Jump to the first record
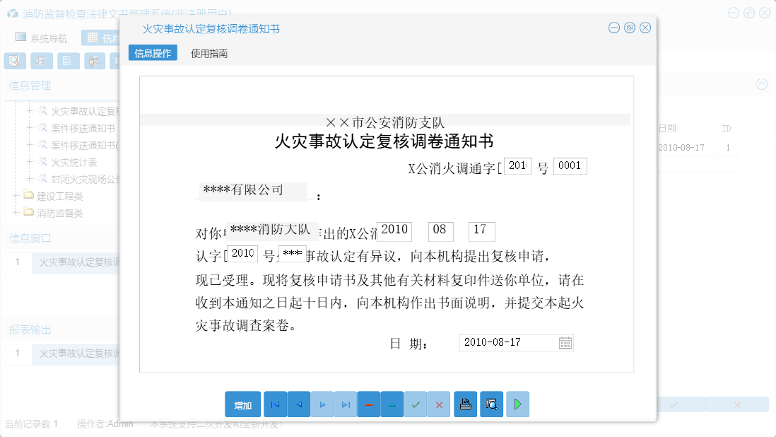Image resolution: width=776 pixels, height=437 pixels. click(275, 404)
